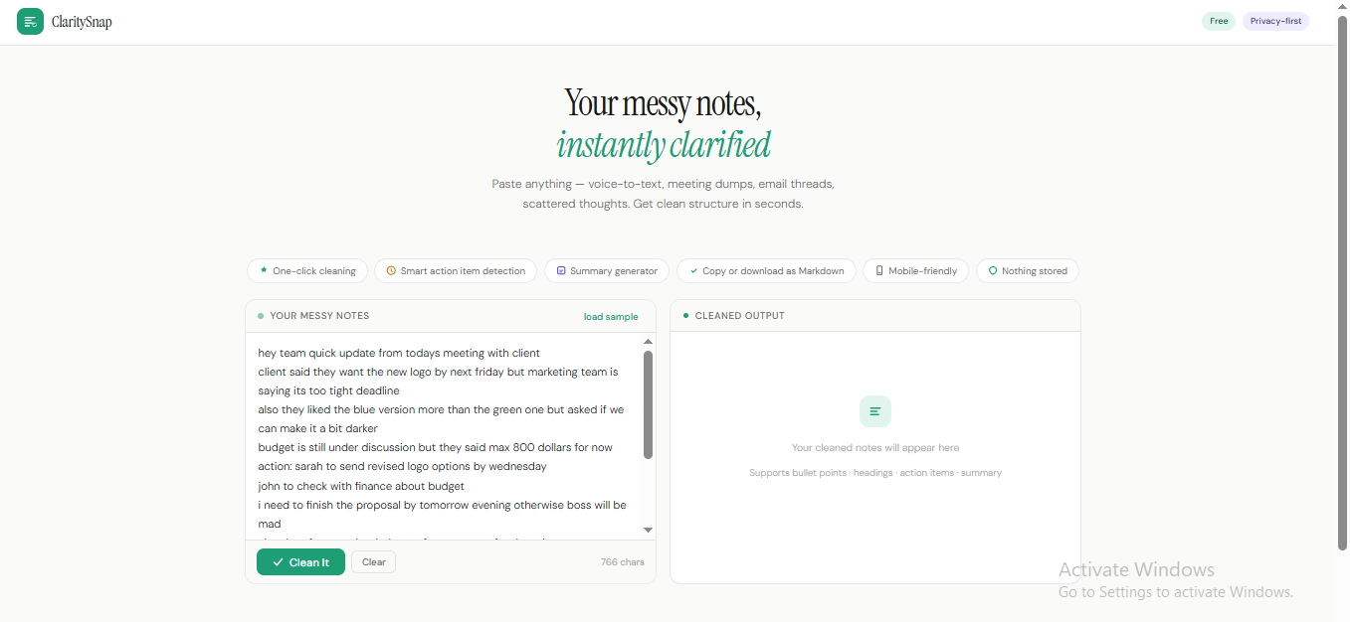Click the notes placeholder icon in Cleaned Output
The width and height of the screenshot is (1350, 622).
point(874,410)
